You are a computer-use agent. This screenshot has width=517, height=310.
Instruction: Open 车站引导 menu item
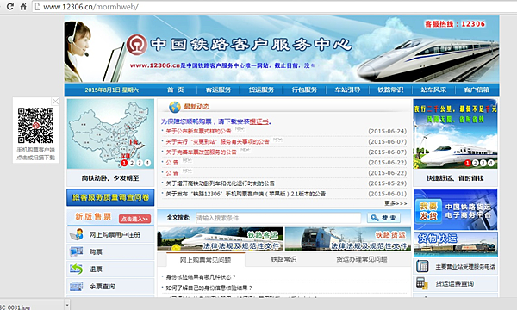(x=347, y=90)
